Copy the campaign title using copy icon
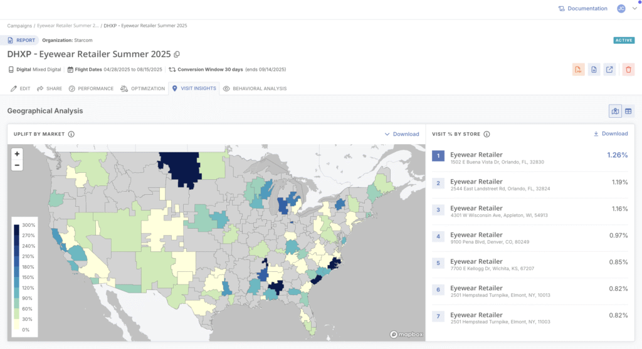 click(177, 55)
